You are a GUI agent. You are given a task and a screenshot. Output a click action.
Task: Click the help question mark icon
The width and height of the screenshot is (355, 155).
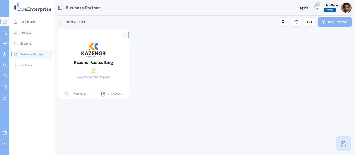pos(309,22)
